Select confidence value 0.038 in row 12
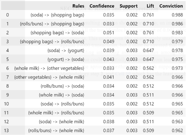The image size is (186, 135). pyautogui.click(x=109, y=122)
